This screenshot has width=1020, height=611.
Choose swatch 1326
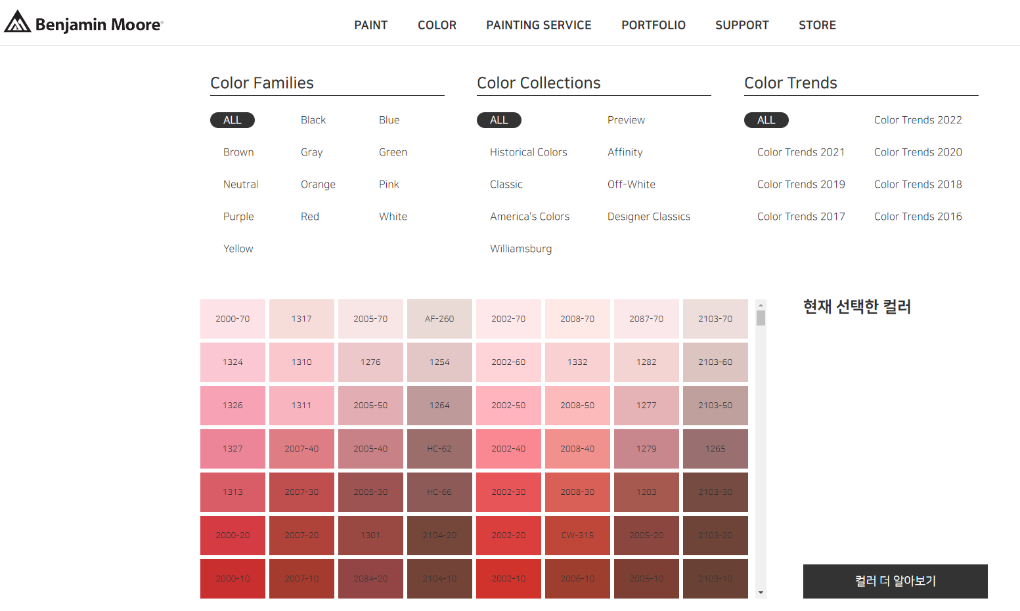(x=233, y=406)
